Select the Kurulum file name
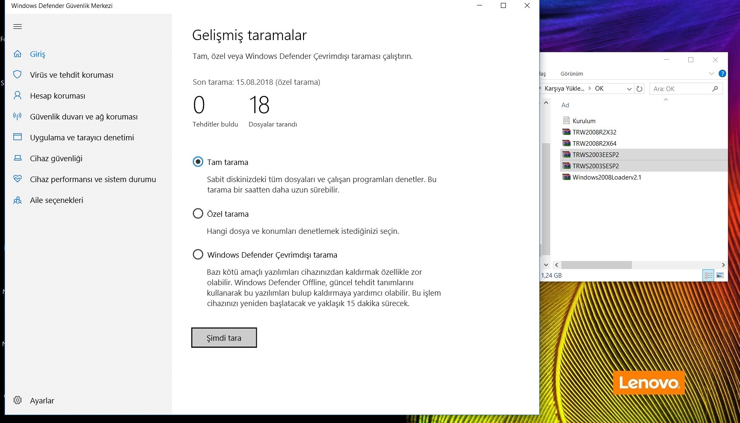Image resolution: width=740 pixels, height=423 pixels. tap(584, 121)
